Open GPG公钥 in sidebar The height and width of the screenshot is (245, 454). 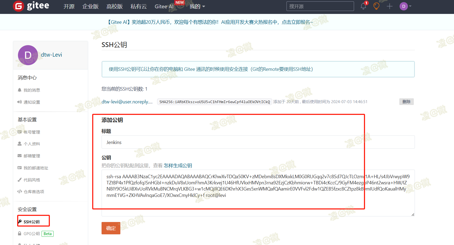tap(31, 234)
